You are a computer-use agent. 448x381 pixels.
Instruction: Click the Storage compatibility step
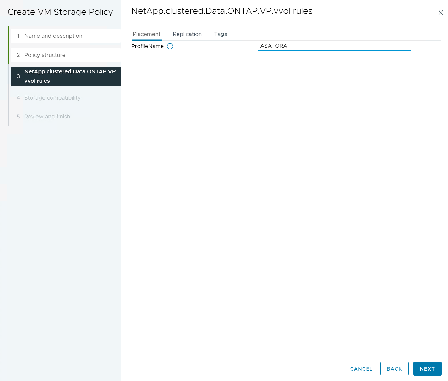(x=52, y=98)
